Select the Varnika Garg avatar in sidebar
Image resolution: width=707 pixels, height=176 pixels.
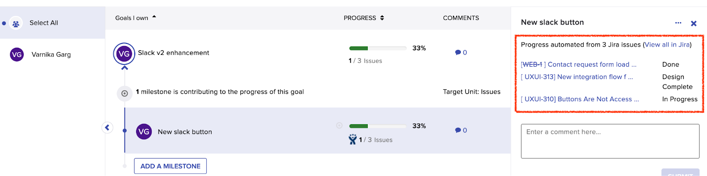click(x=17, y=55)
